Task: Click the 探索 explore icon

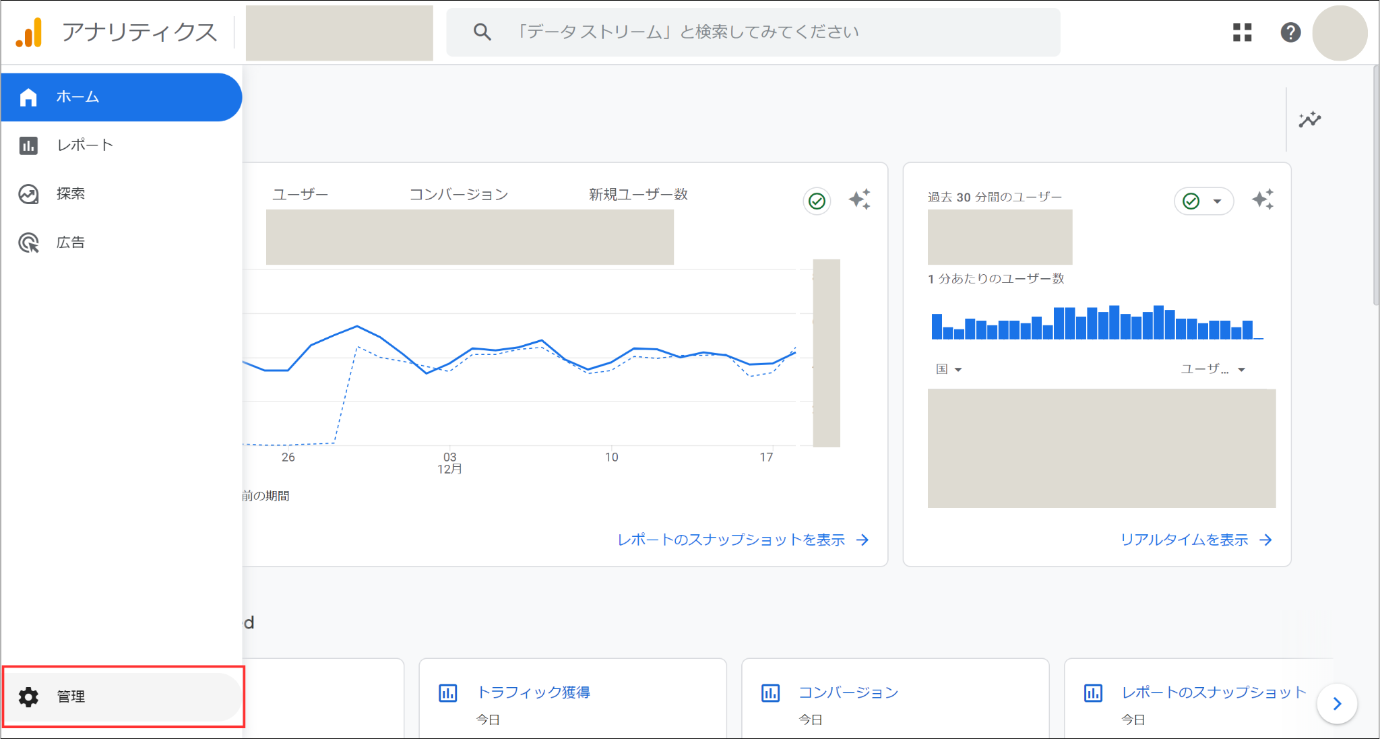Action: pos(28,194)
